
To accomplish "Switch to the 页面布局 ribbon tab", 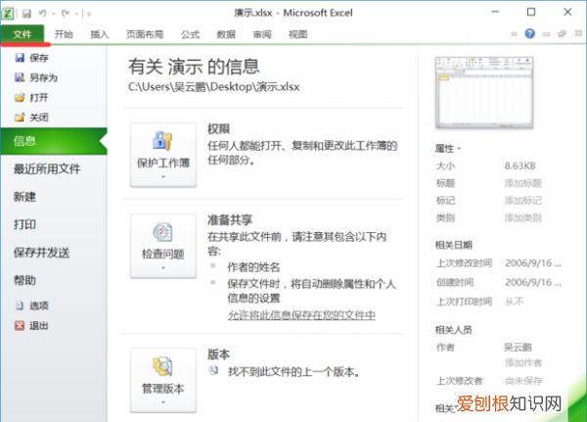I will [x=145, y=34].
